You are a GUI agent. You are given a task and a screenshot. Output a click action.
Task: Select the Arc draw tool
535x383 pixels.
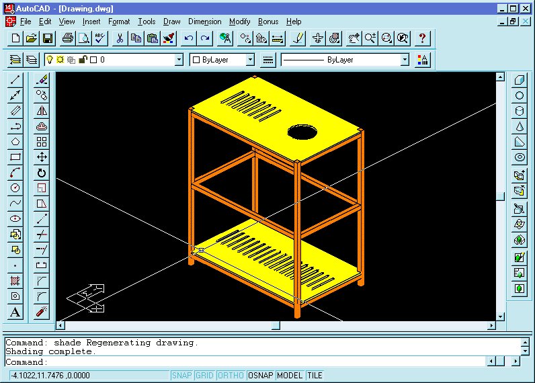(x=15, y=173)
